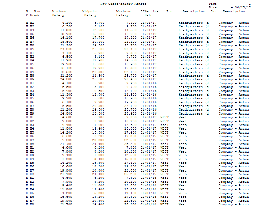Select 4.600 in the WEST H1 01/01/16 row
The image size is (257, 208).
[67, 178]
